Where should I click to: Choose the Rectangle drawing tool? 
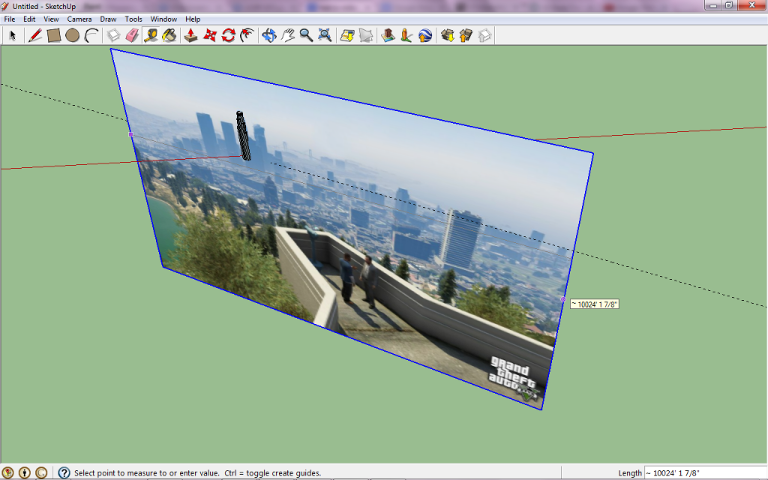click(53, 35)
